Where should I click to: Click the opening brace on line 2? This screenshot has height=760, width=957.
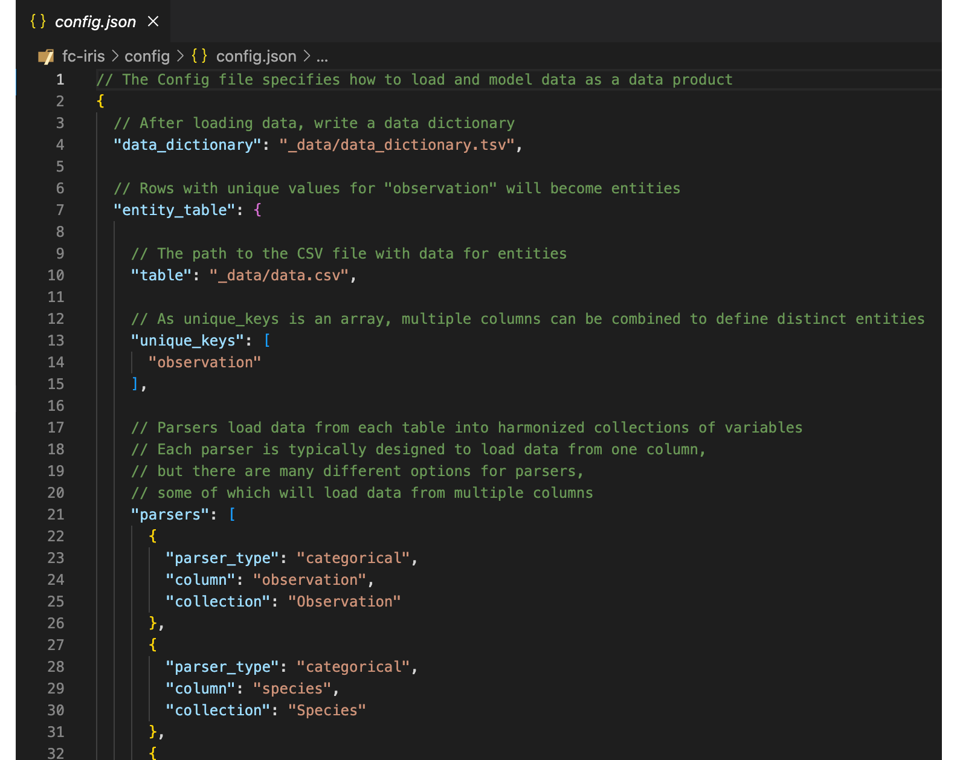click(x=100, y=101)
